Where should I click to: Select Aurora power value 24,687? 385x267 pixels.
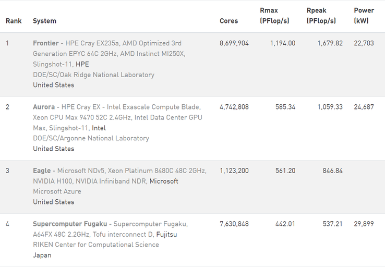coord(364,107)
